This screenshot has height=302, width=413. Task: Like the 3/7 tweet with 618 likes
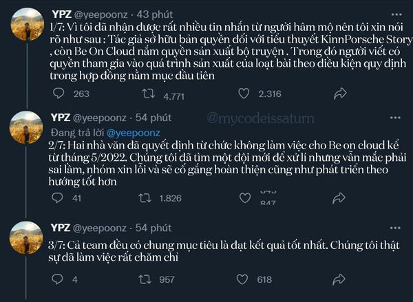244,280
